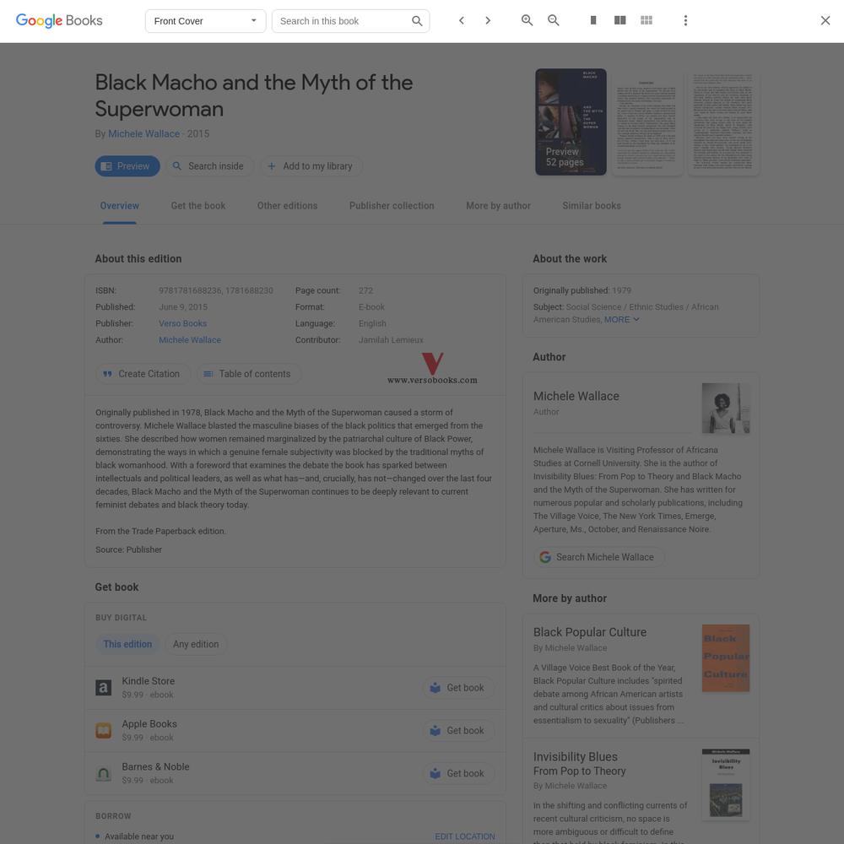Open the book cover preview thumbnail

571,122
